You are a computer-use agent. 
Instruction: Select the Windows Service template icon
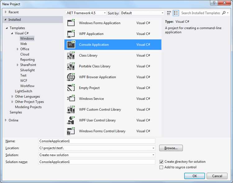tap(71, 98)
